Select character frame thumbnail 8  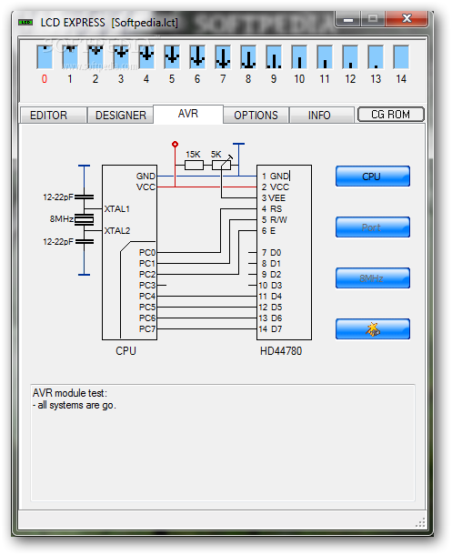coord(248,56)
